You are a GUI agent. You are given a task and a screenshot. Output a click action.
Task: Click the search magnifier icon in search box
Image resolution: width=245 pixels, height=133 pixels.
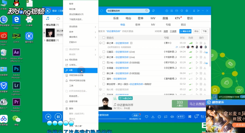pyautogui.click(x=146, y=11)
